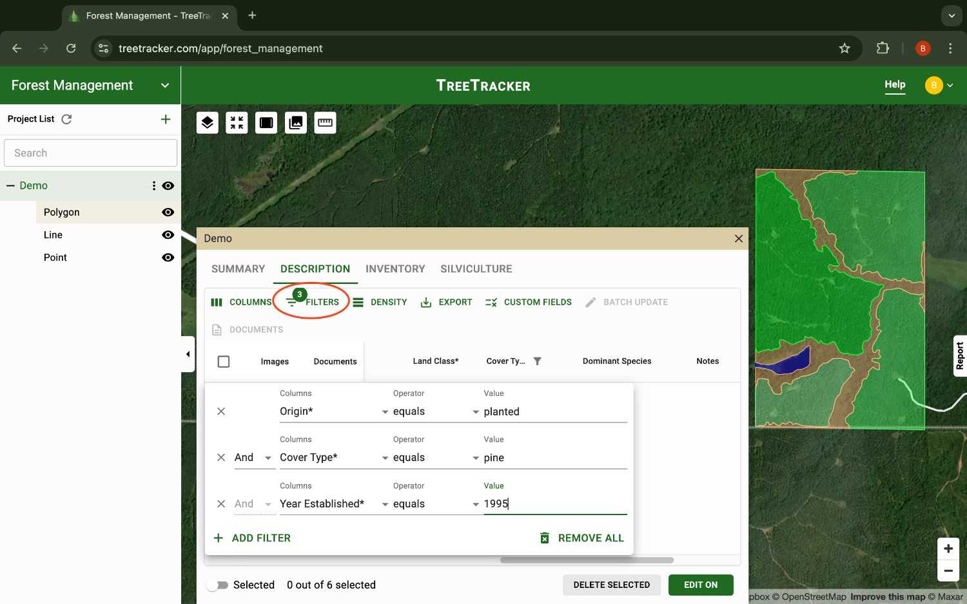Select the ruler measure tool

click(326, 122)
